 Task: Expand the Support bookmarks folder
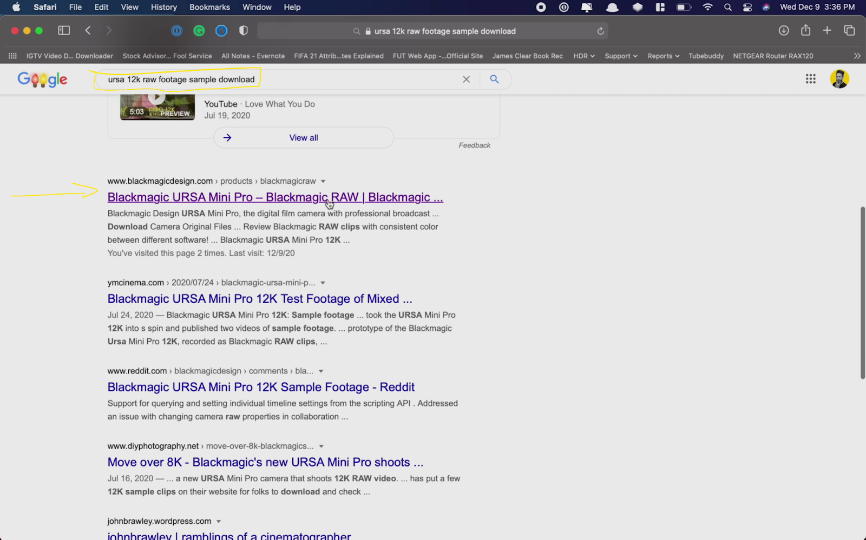point(621,56)
